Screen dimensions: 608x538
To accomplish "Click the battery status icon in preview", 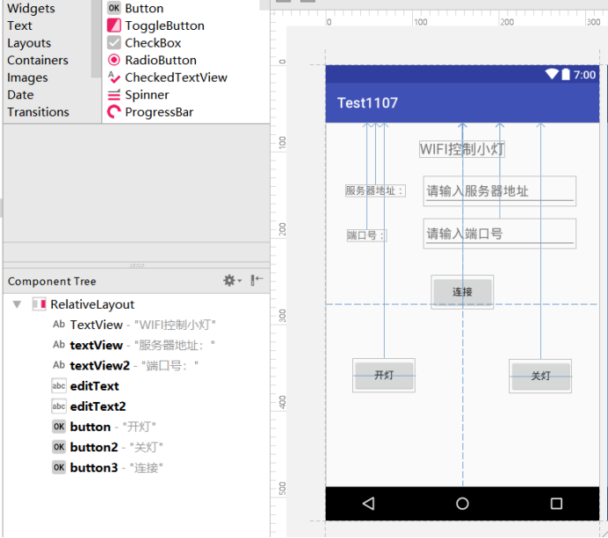I will pyautogui.click(x=566, y=74).
